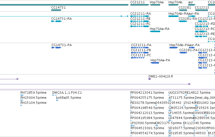Select the CG3281 gene label
The width and height of the screenshot is (215, 137).
tap(185, 8)
